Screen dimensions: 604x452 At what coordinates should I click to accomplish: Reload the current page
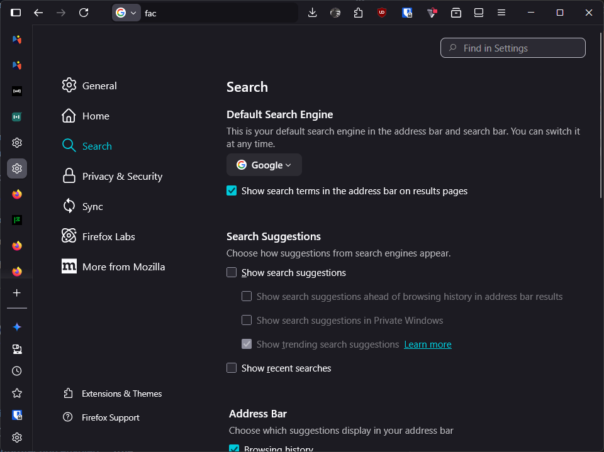click(x=84, y=13)
